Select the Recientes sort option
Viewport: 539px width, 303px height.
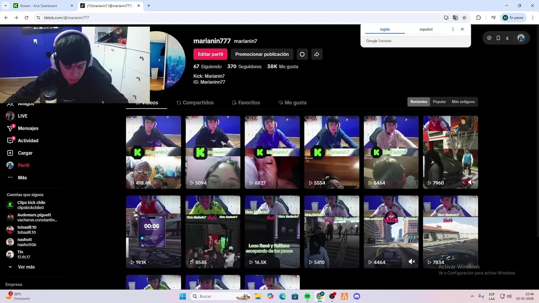419,102
